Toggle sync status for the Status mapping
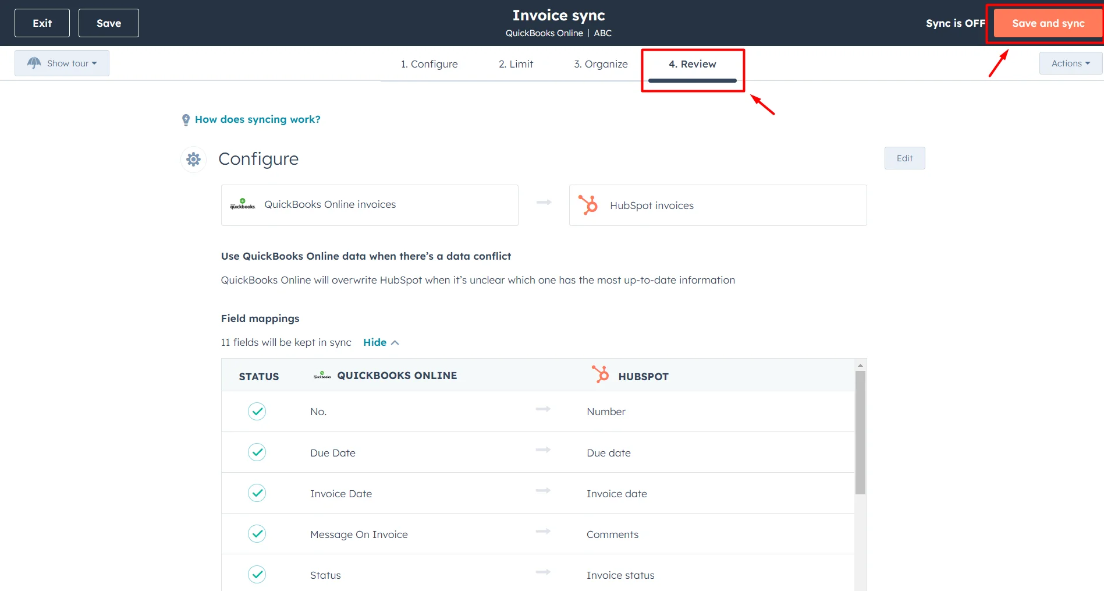This screenshot has width=1104, height=591. tap(257, 574)
